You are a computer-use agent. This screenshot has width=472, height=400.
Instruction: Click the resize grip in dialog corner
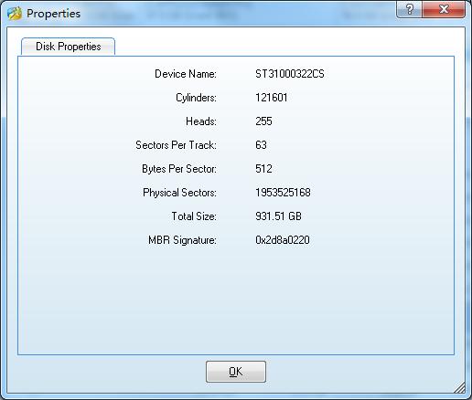tap(460, 387)
